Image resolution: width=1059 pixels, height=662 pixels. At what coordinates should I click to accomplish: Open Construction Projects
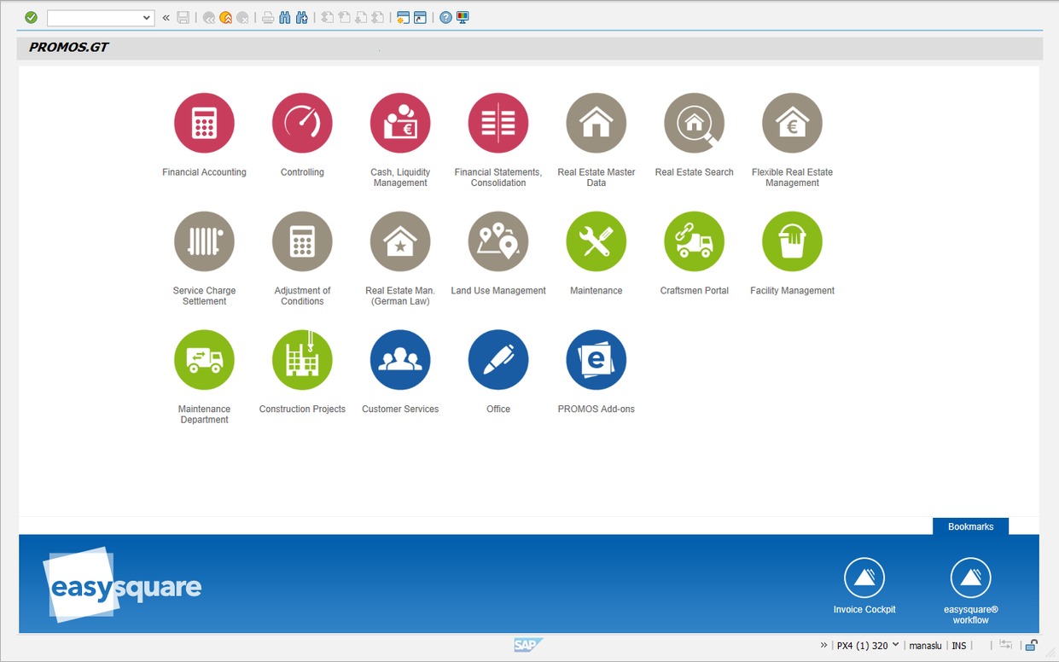tap(302, 360)
